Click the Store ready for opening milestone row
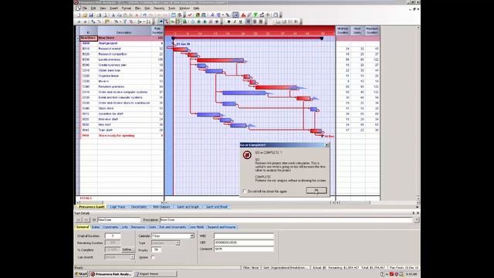This screenshot has height=278, width=494. point(122,136)
